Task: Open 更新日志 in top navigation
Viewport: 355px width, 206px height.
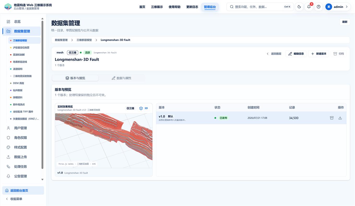Action: coord(192,7)
